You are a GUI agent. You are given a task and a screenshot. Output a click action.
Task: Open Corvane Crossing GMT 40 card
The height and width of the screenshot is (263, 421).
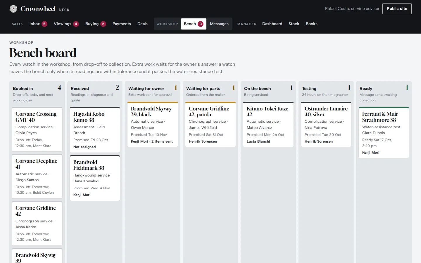(37, 129)
